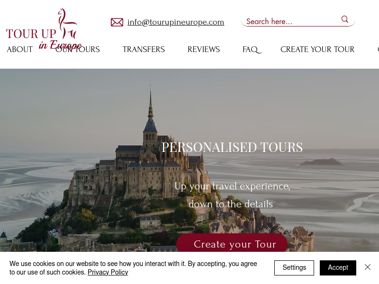This screenshot has height=284, width=379.
Task: Click the magnifying glass search icon
Action: coord(345,19)
